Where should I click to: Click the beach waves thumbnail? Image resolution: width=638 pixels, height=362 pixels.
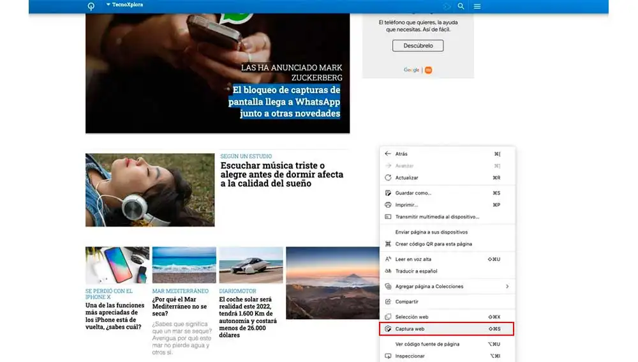pos(184,265)
